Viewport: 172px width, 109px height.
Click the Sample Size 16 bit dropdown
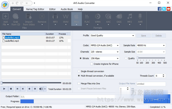point(151,52)
